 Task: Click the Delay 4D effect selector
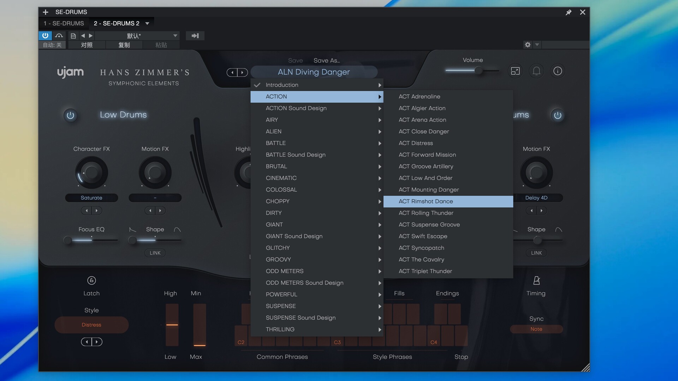(x=536, y=198)
